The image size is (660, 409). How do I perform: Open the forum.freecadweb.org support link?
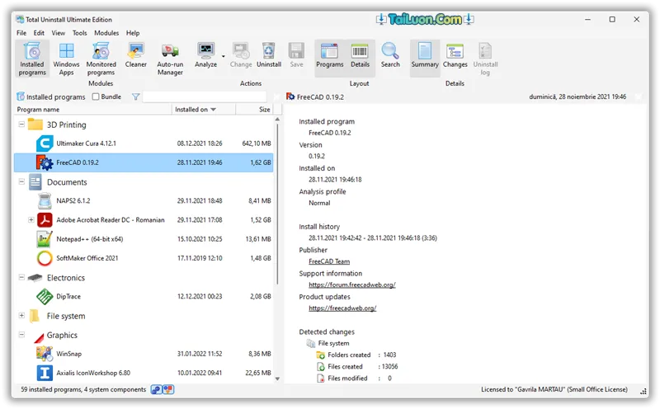pyautogui.click(x=352, y=284)
